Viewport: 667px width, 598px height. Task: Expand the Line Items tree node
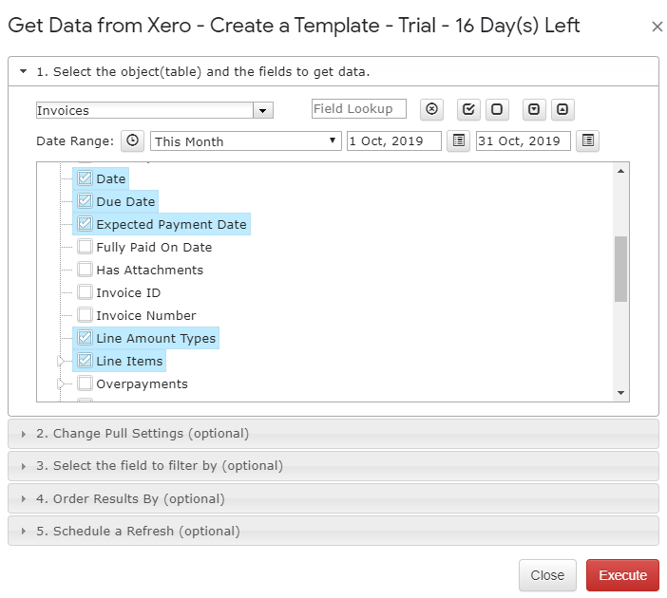(x=62, y=362)
